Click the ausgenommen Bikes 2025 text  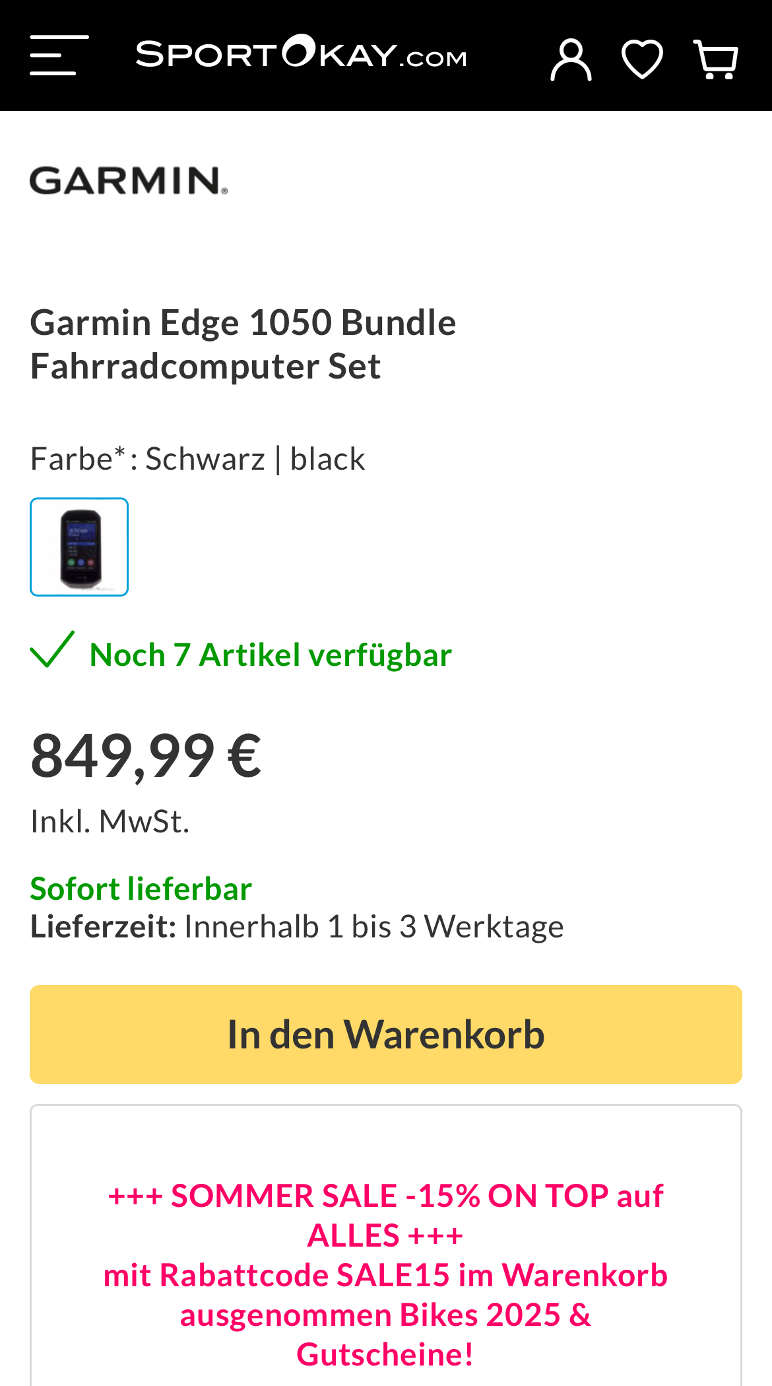(386, 1315)
